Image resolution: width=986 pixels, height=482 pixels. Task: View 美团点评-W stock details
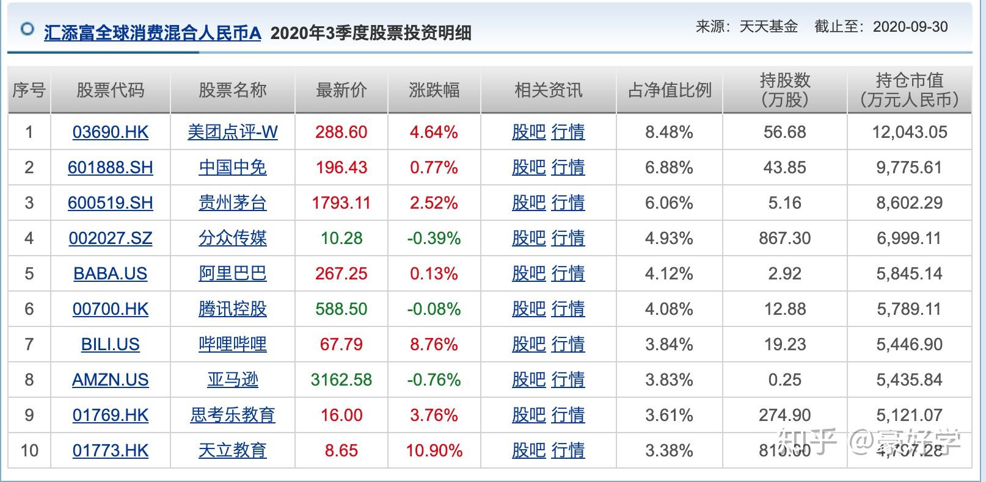click(x=233, y=132)
